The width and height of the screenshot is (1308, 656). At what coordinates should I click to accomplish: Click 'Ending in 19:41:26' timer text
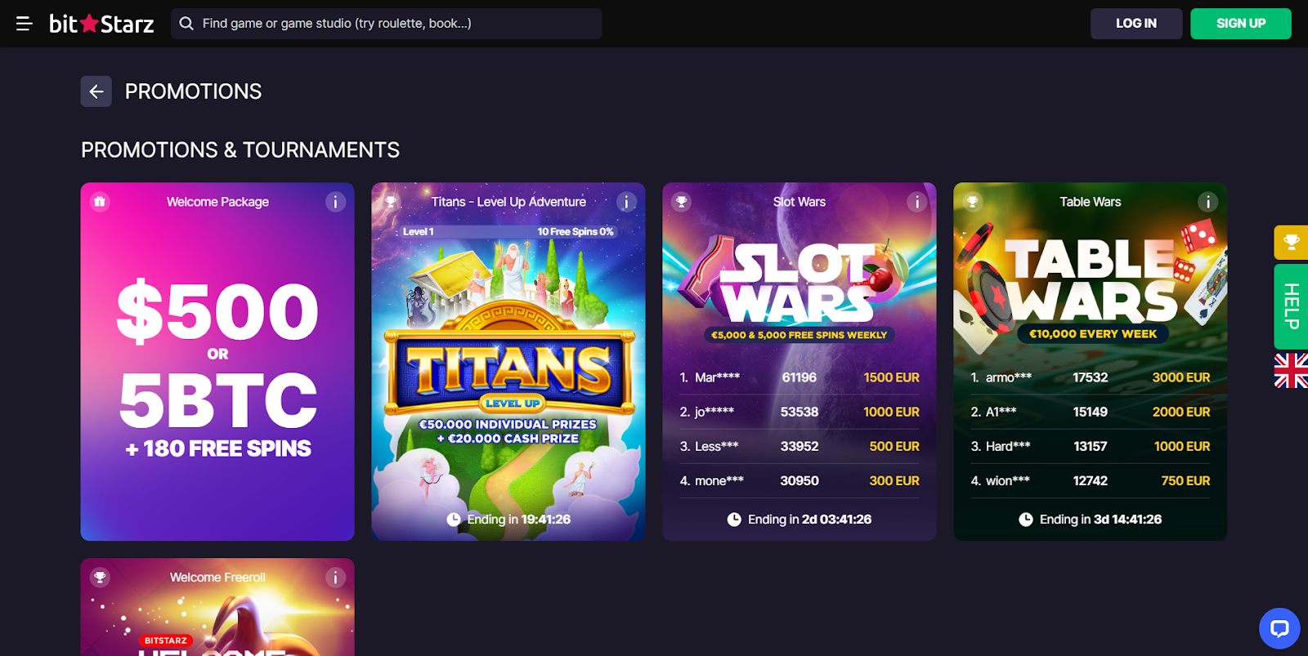tap(518, 520)
